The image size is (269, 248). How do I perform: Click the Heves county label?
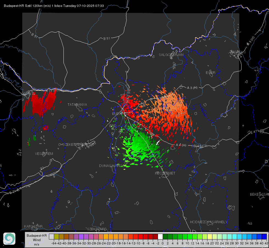pos(203,112)
